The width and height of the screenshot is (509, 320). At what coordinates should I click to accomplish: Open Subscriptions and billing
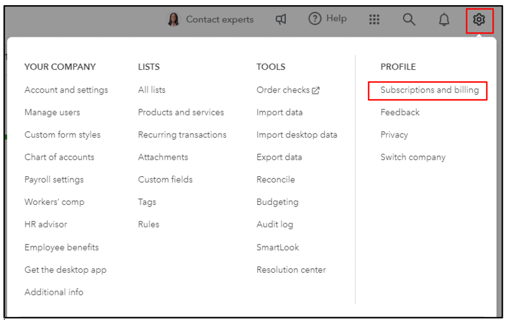click(429, 90)
